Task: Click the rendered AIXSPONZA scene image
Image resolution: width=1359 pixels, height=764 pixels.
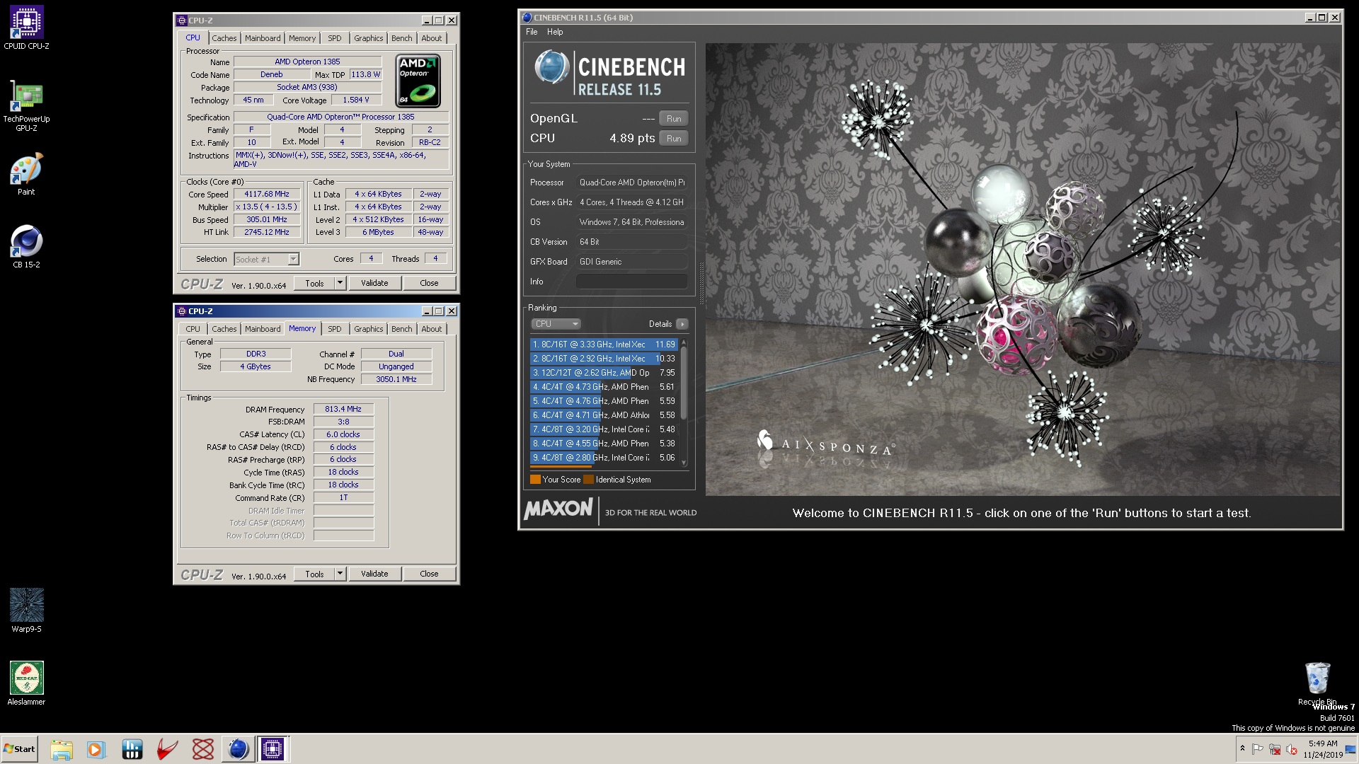Action: (1023, 269)
